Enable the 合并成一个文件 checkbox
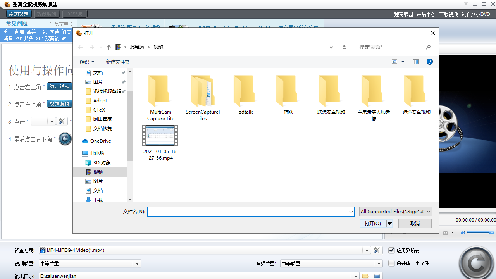 pyautogui.click(x=391, y=263)
